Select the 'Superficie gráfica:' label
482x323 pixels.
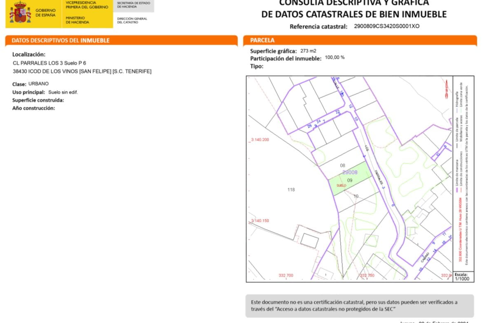(x=274, y=51)
